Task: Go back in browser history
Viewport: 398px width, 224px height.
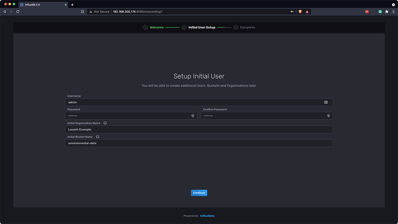Action: pyautogui.click(x=5, y=12)
